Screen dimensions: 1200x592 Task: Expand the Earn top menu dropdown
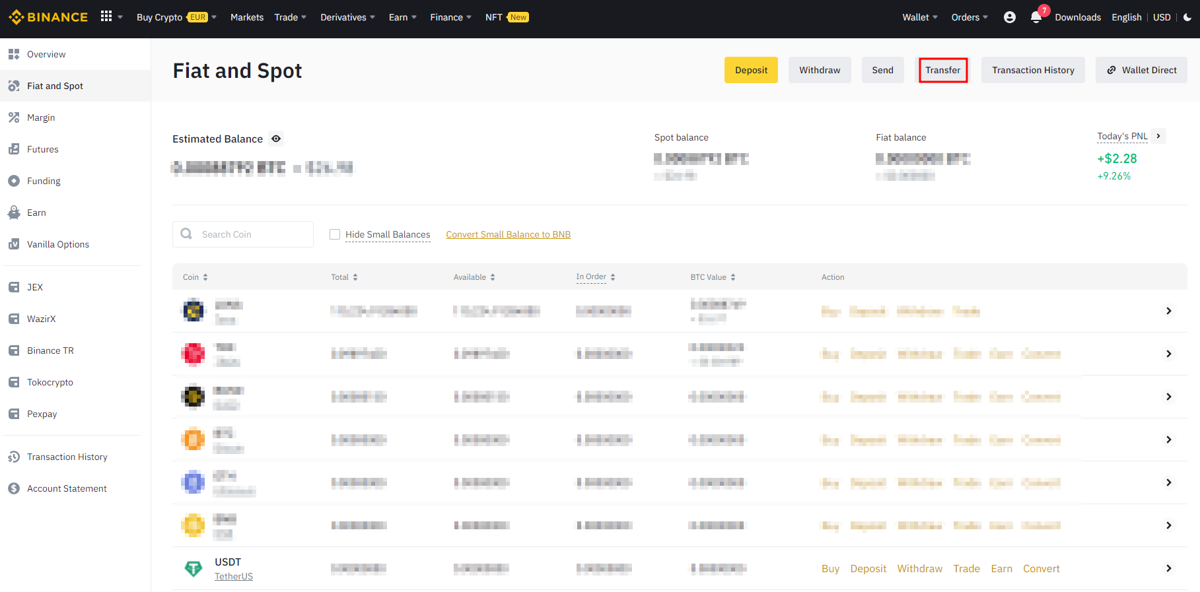pos(414,17)
